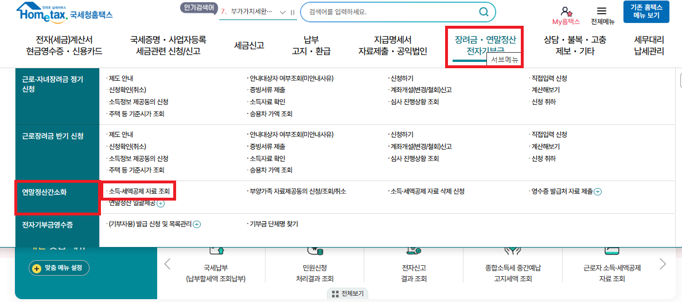This screenshot has width=682, height=302.
Task: Open 연말정산 일괄제공 link
Action: 131,202
